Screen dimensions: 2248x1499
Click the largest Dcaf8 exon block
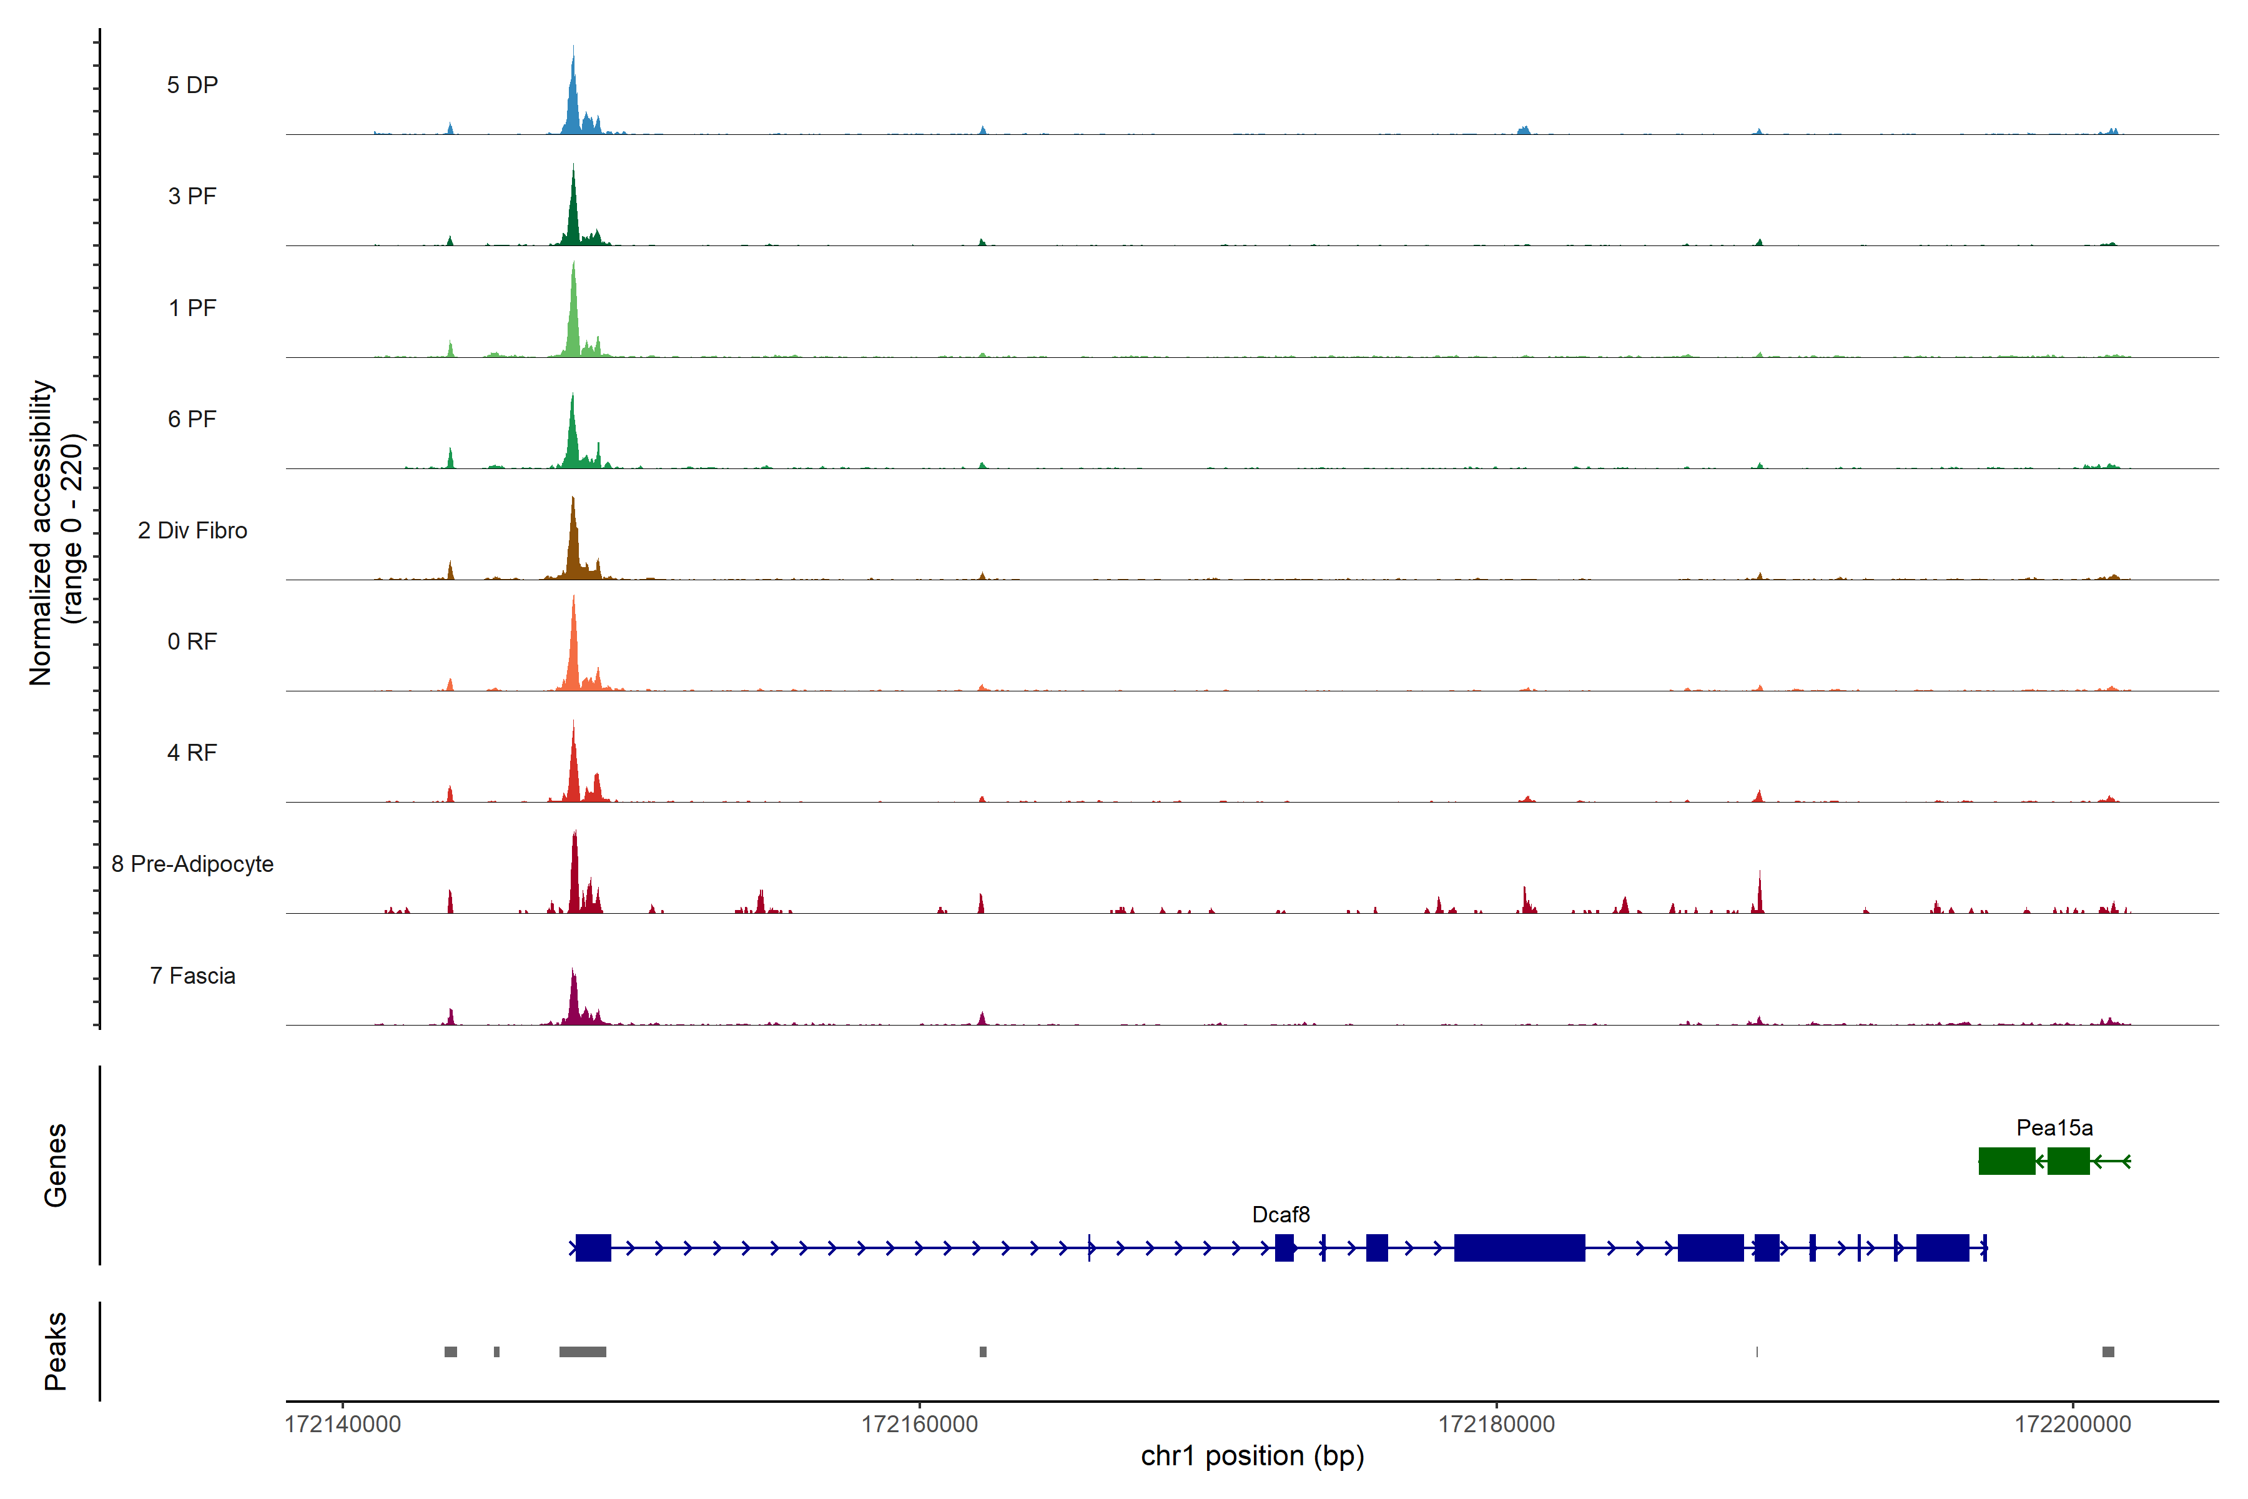tap(1519, 1247)
